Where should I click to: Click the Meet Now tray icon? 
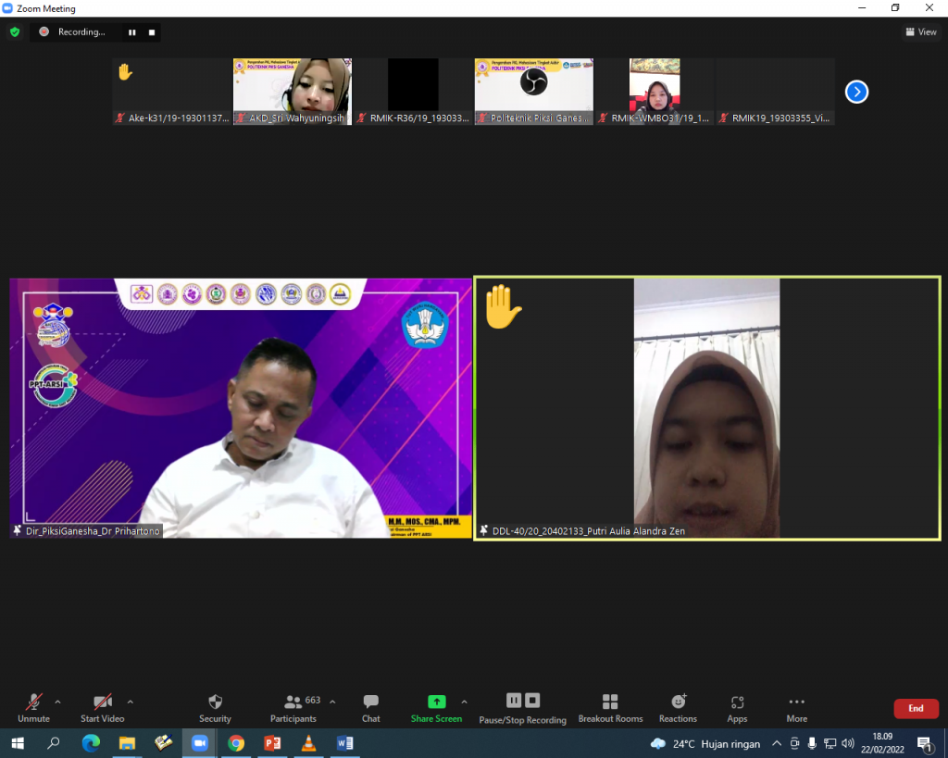pos(794,743)
